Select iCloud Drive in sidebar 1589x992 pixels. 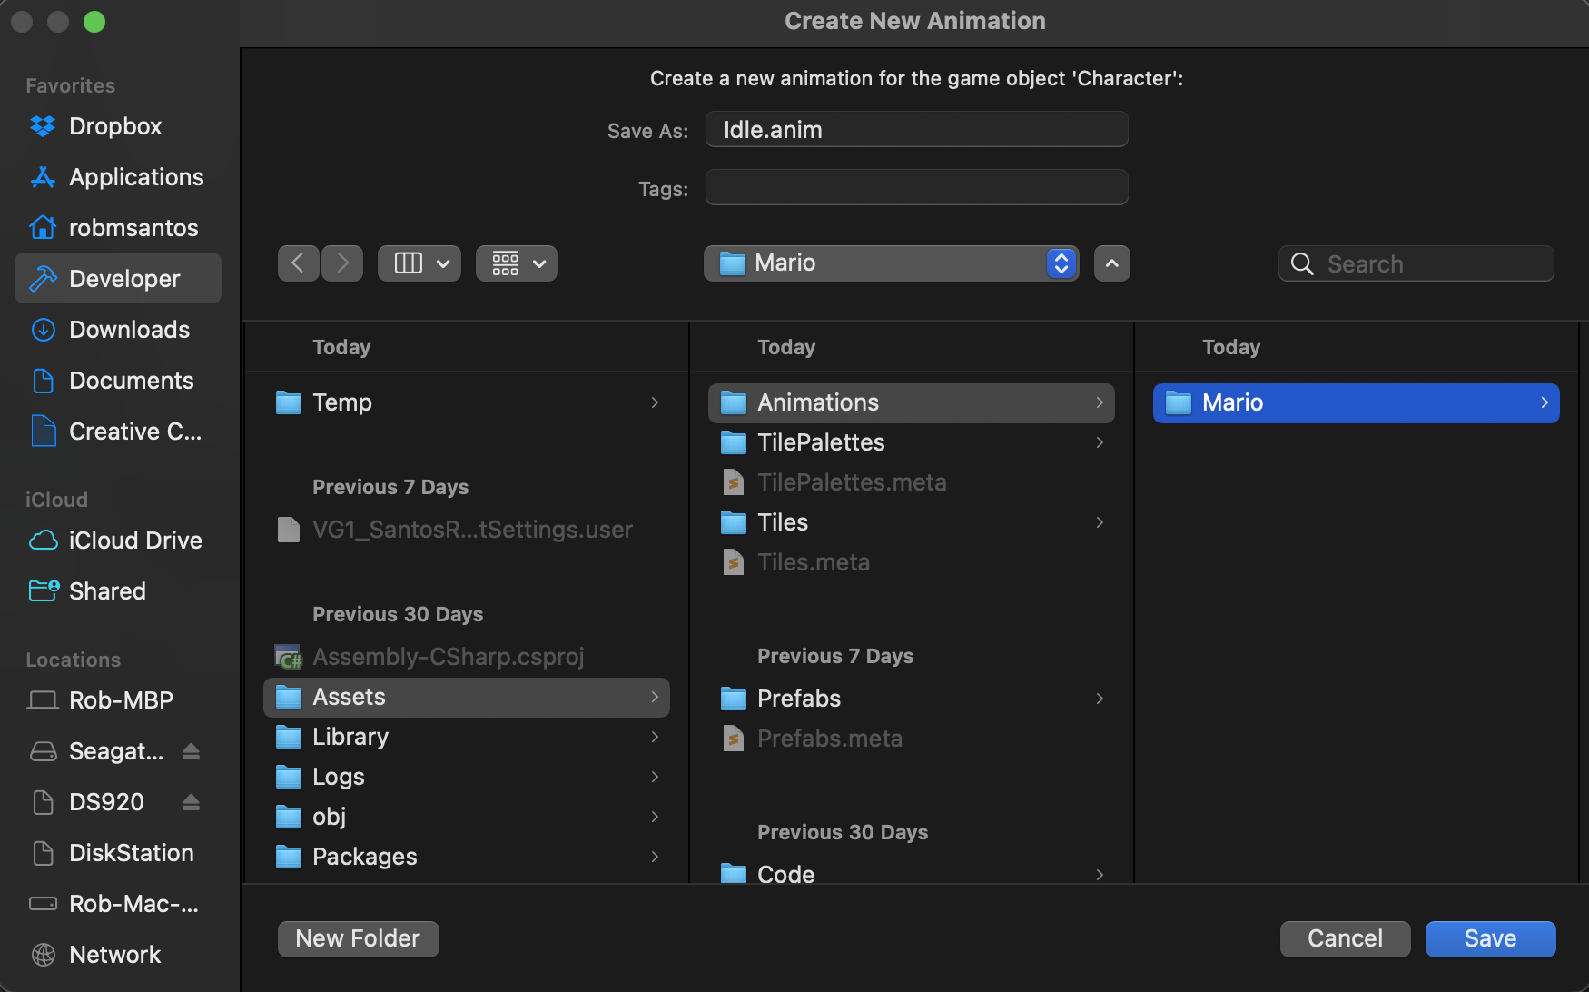[134, 541]
